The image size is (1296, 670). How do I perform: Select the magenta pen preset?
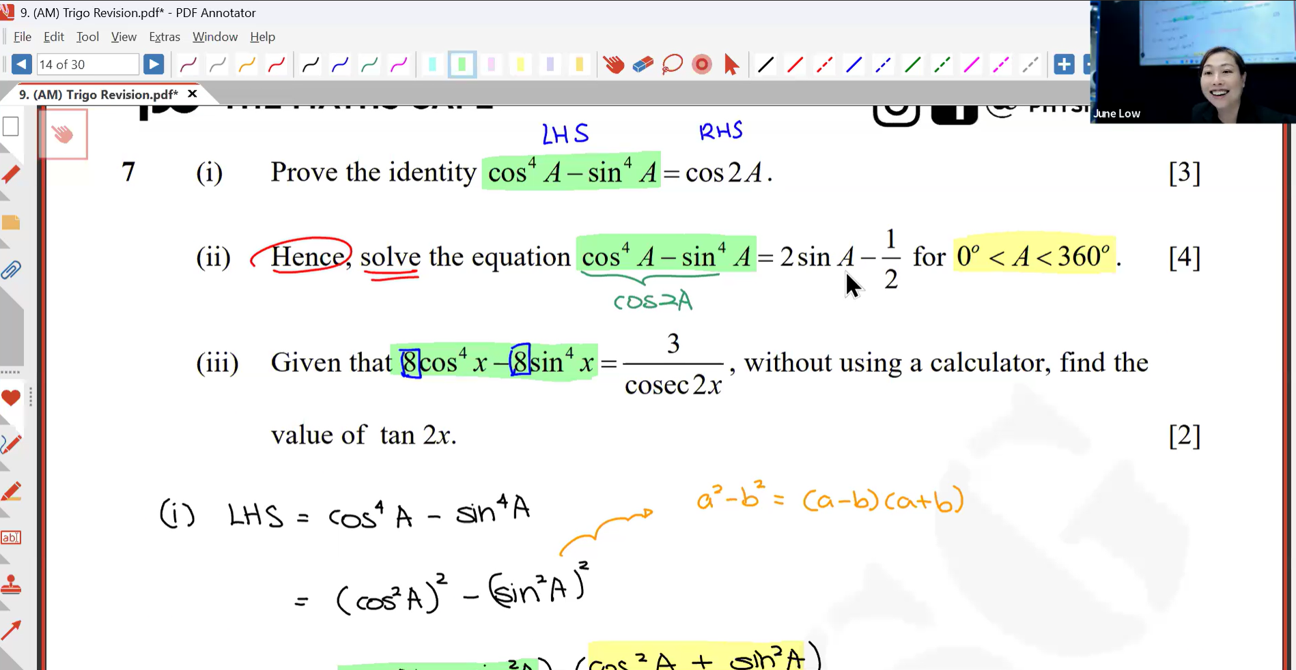tap(399, 65)
